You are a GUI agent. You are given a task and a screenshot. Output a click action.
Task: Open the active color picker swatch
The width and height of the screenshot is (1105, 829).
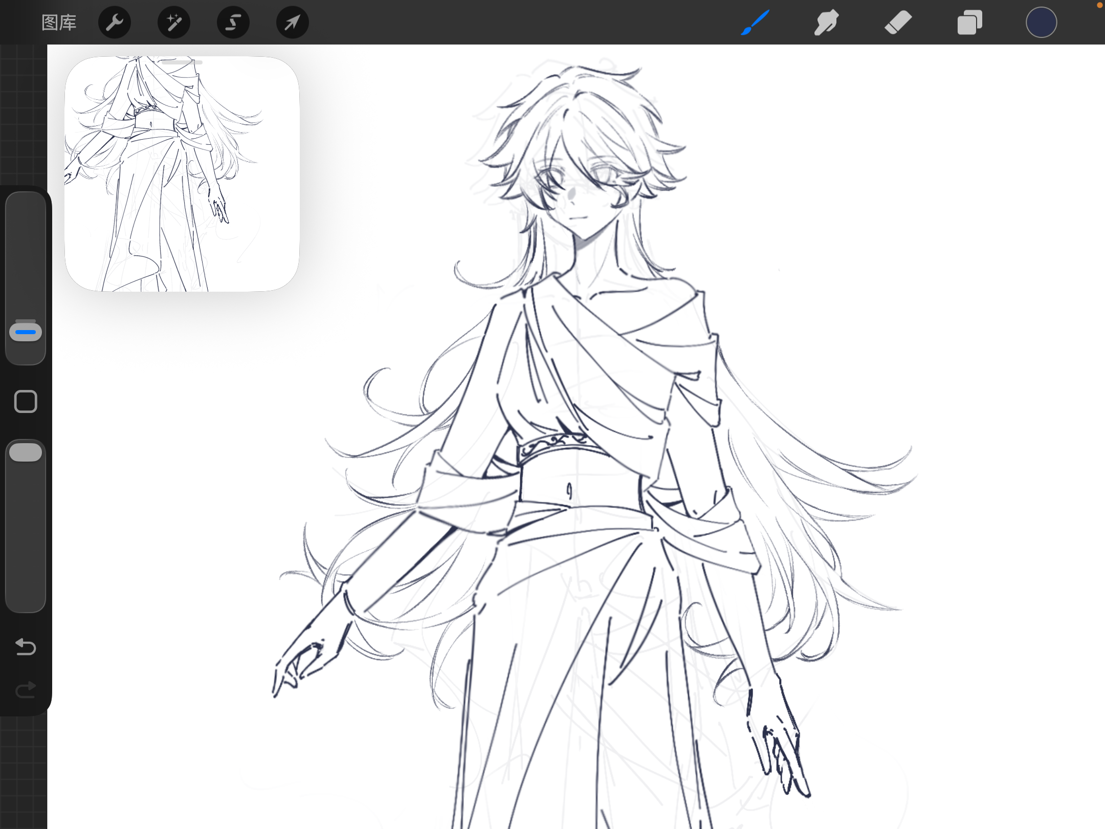tap(1041, 23)
